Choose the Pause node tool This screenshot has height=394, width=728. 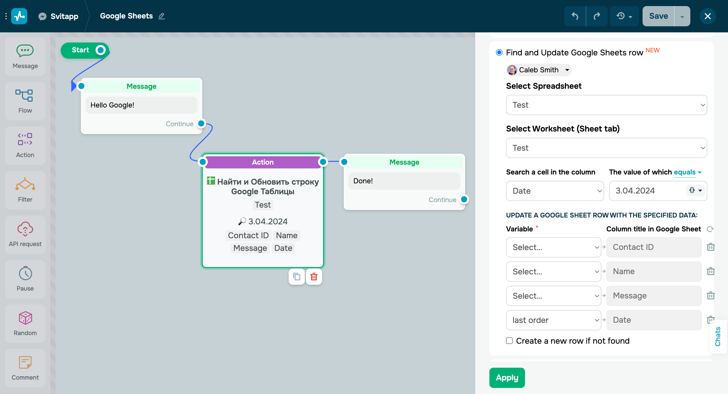tap(25, 279)
